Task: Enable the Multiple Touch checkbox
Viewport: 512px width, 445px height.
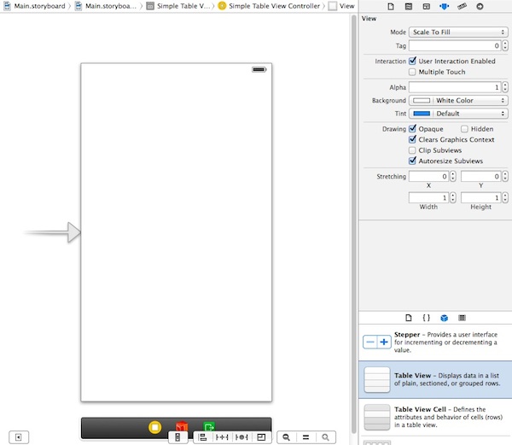Action: (413, 73)
